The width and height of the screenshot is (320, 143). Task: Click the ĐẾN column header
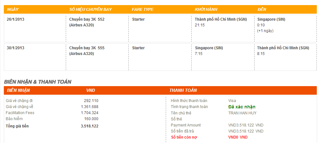point(262,9)
